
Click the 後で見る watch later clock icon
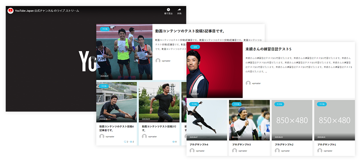[x=168, y=10]
